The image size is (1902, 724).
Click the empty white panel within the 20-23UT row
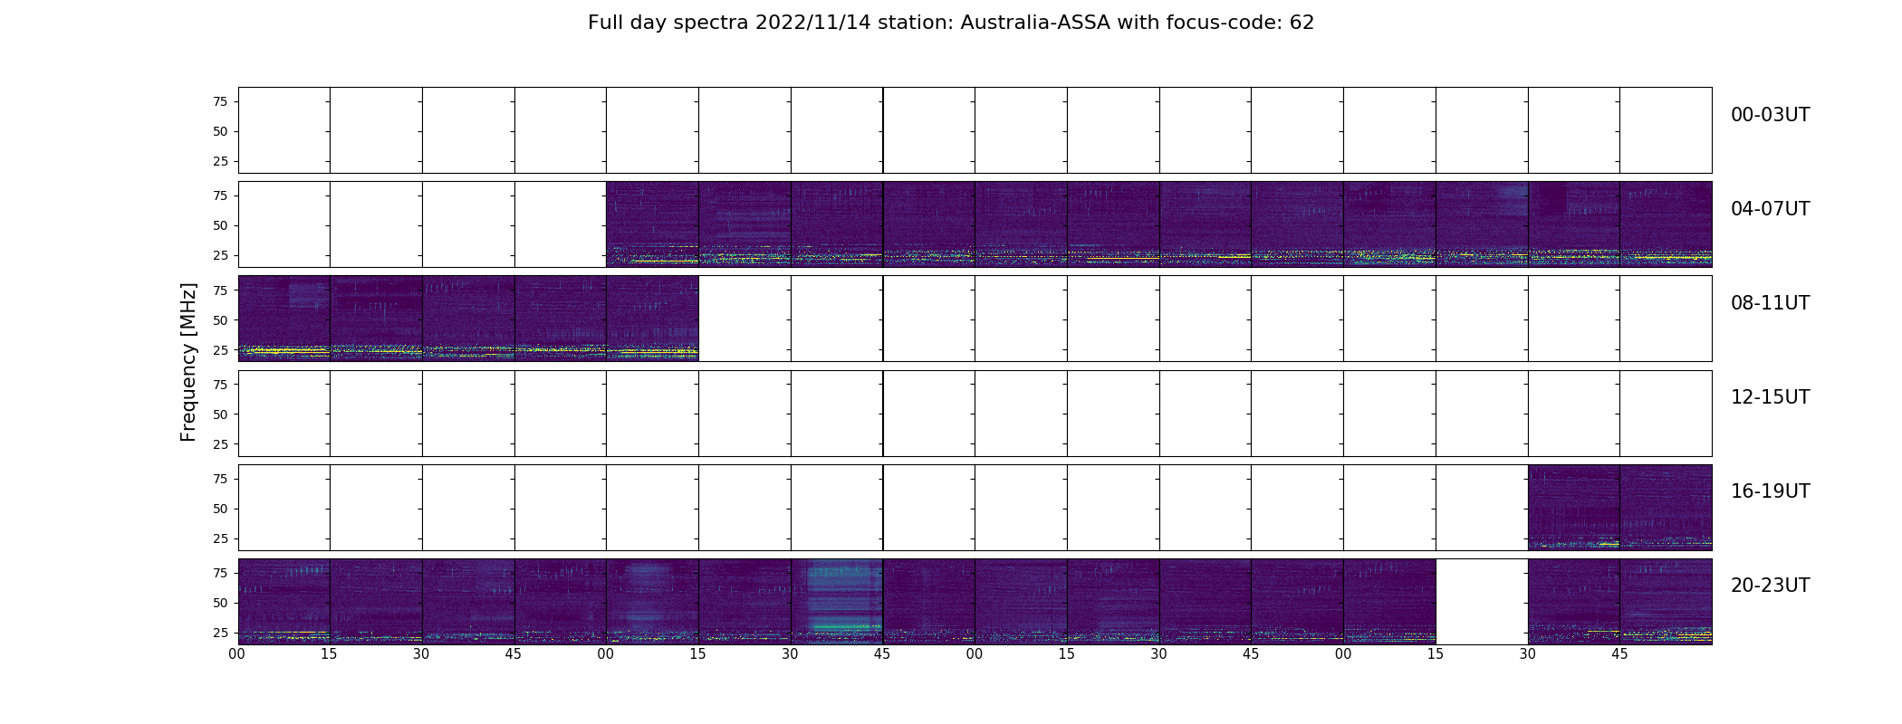click(x=1482, y=602)
